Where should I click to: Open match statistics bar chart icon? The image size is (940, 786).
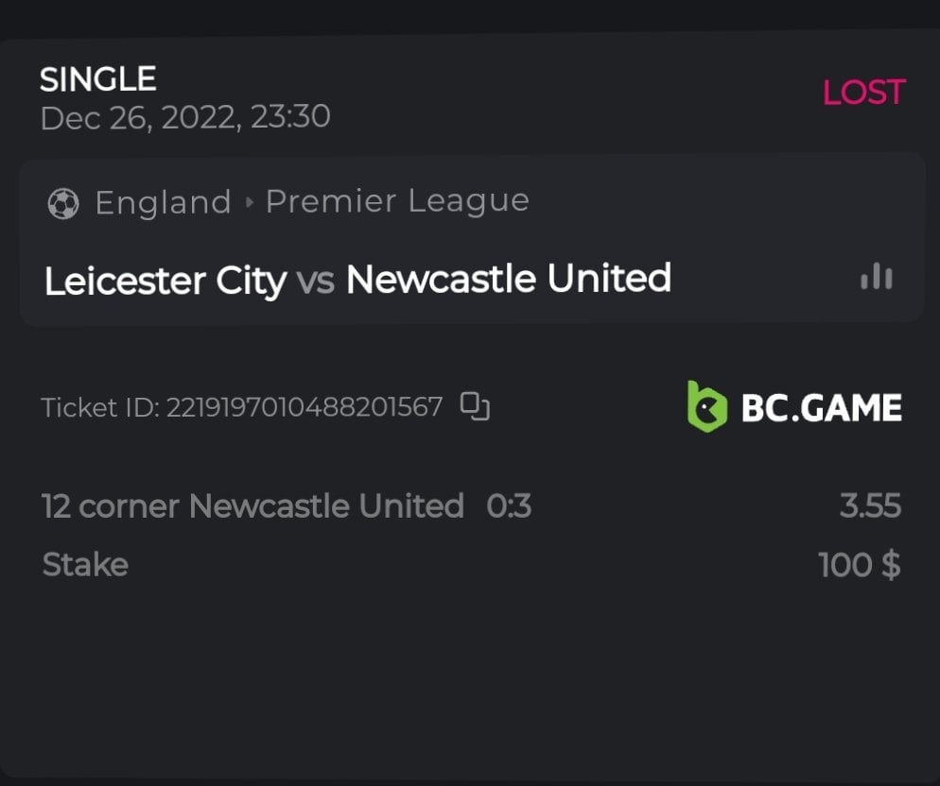877,277
